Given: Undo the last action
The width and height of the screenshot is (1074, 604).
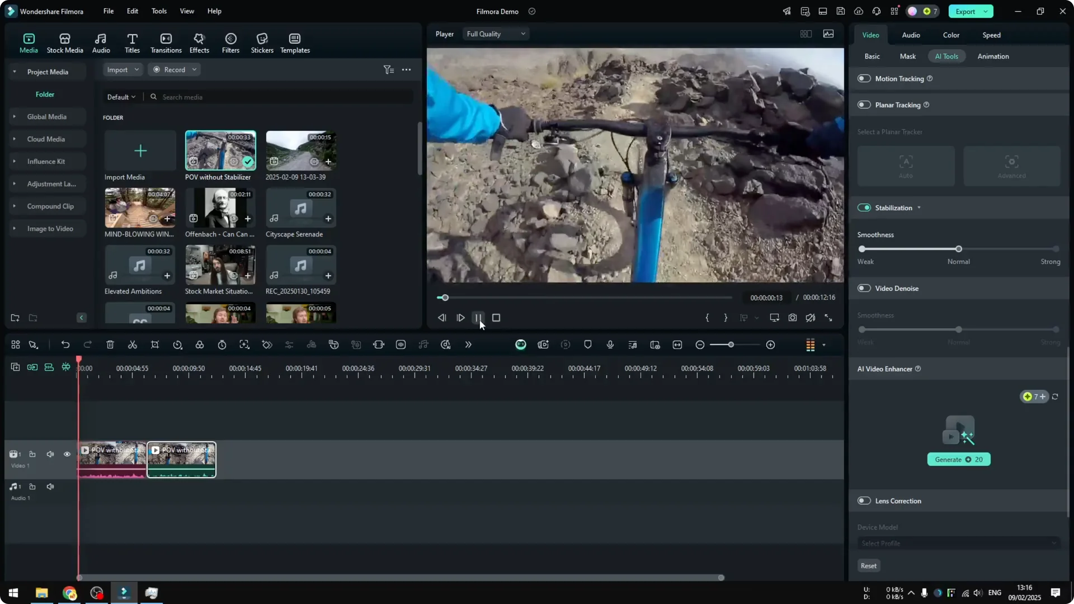Looking at the screenshot, I should pos(65,345).
